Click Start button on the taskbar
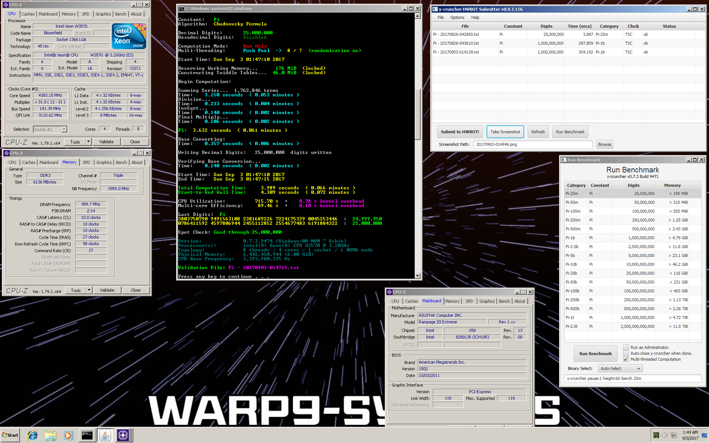This screenshot has width=709, height=443. pyautogui.click(x=10, y=435)
